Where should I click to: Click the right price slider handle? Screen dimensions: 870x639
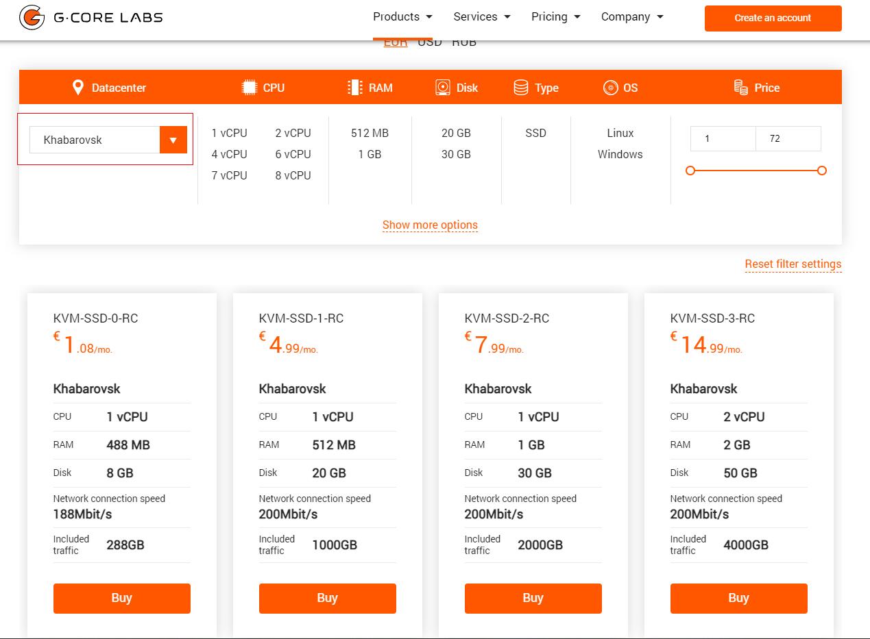(822, 171)
